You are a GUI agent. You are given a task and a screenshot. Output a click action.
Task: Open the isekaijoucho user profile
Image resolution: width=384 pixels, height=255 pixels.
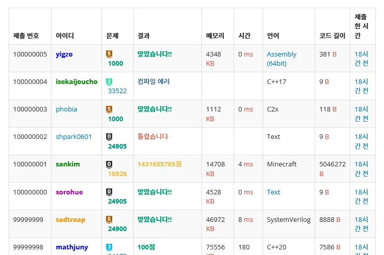(76, 81)
